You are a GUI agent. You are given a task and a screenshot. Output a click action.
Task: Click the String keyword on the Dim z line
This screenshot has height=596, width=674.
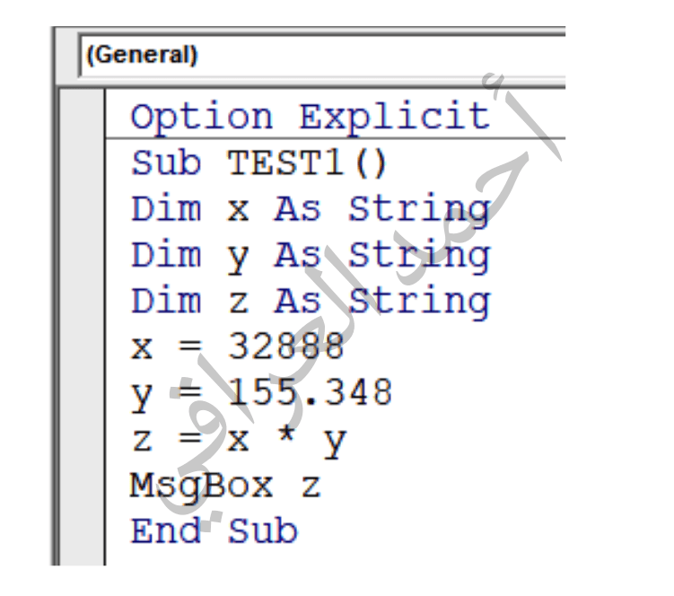[419, 302]
